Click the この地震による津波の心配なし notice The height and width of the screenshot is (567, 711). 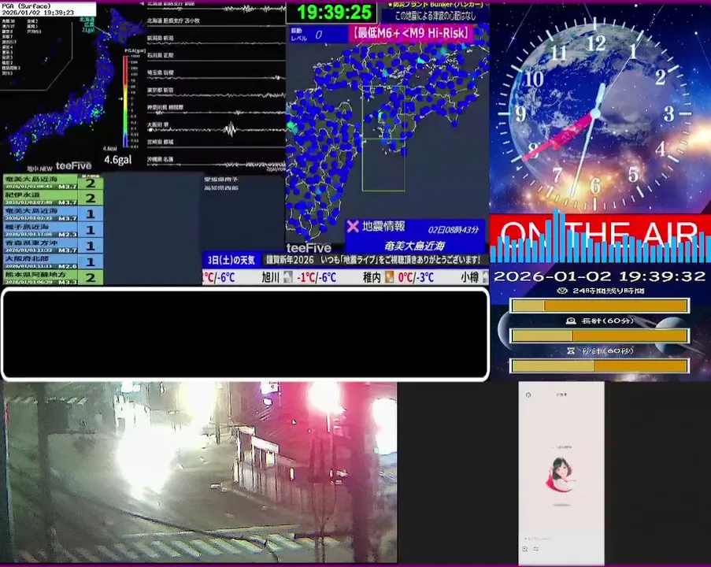point(435,16)
